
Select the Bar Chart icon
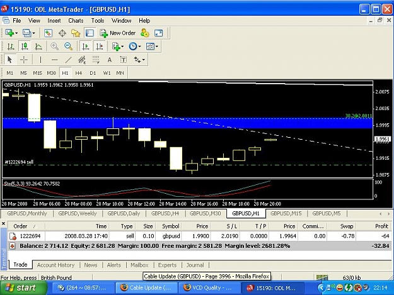(x=11, y=47)
